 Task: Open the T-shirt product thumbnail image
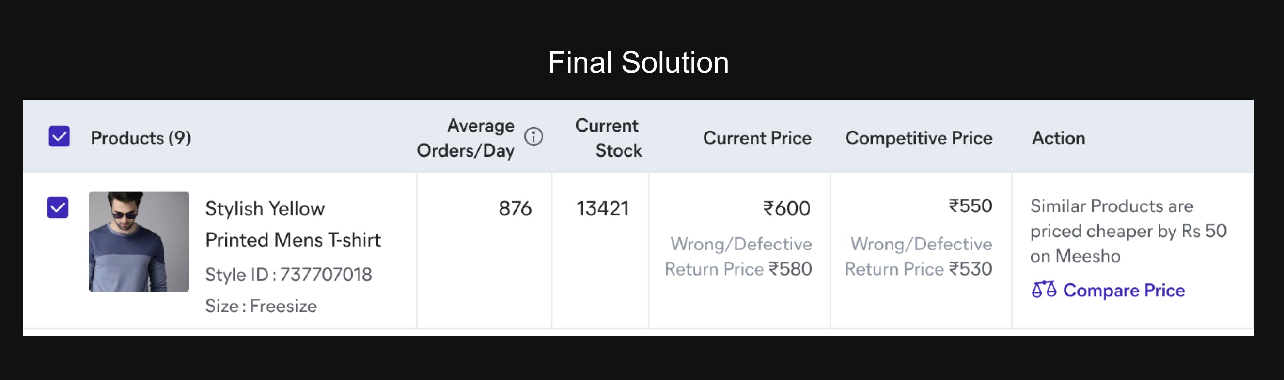click(x=139, y=241)
